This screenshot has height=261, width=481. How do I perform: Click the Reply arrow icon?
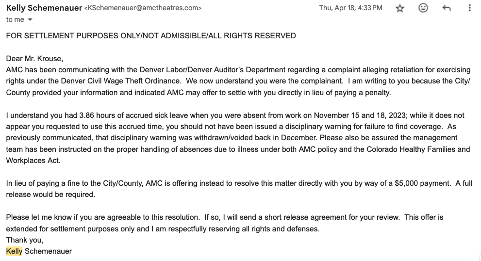click(x=447, y=8)
